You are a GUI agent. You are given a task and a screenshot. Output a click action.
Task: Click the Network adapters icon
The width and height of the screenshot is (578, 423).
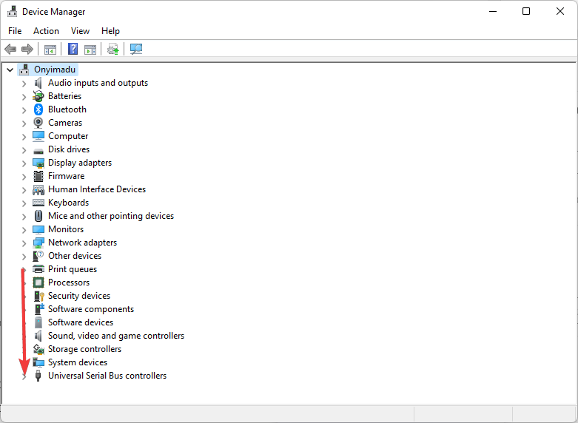38,243
